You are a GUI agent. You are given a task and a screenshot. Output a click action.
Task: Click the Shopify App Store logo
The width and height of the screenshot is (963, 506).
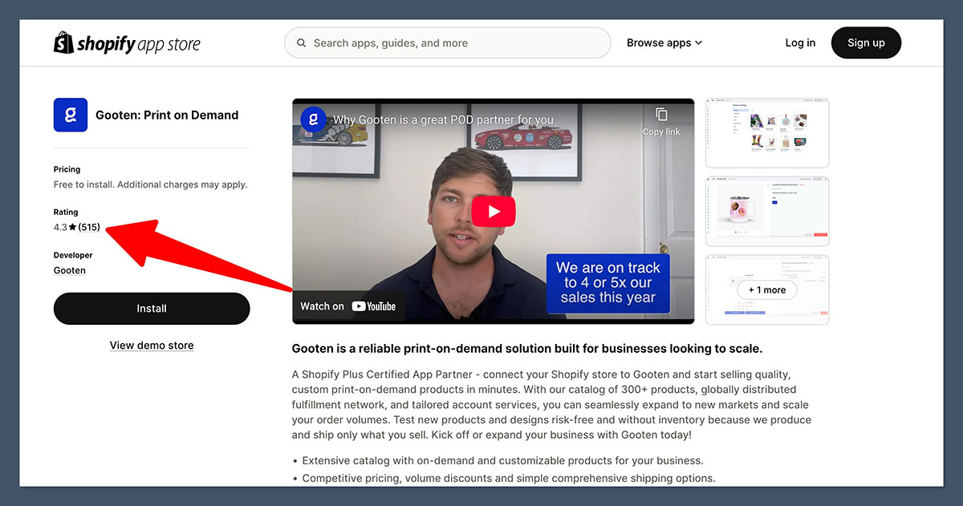[x=127, y=43]
